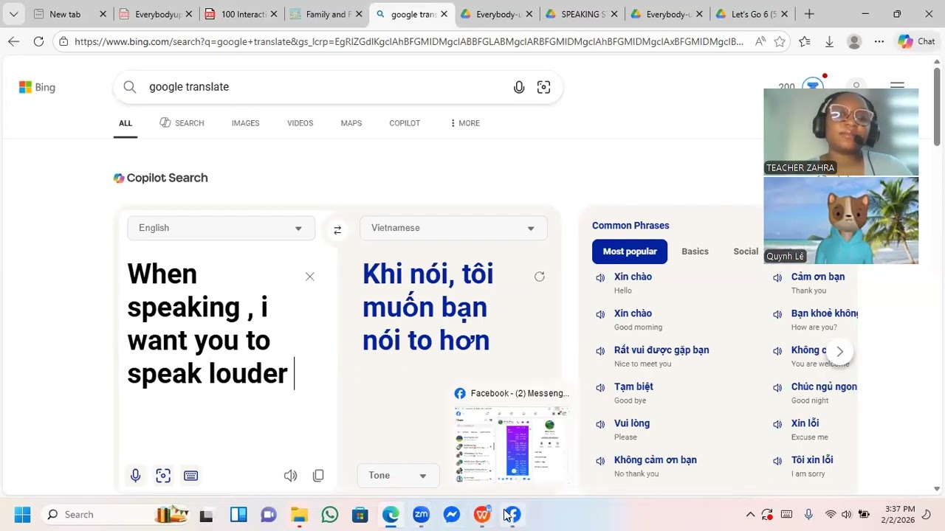The width and height of the screenshot is (945, 531).
Task: Go back to previous page
Action: click(13, 42)
